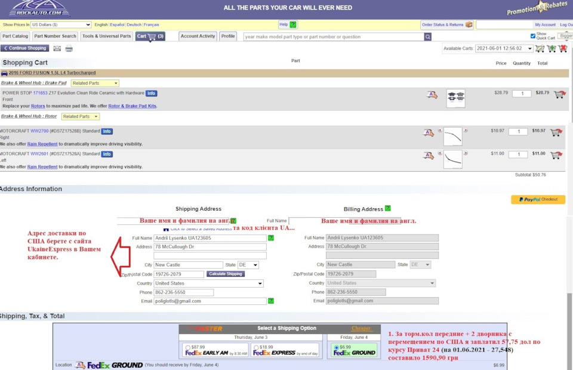Click the search magnifier icon

tap(427, 36)
